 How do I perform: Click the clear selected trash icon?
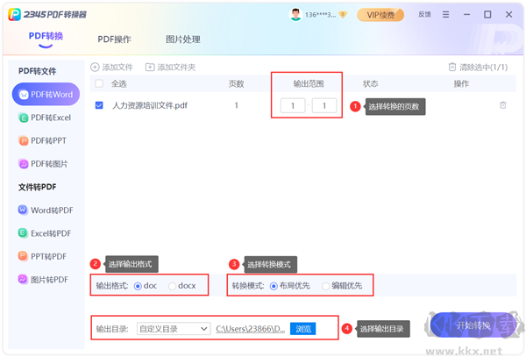pyautogui.click(x=452, y=68)
